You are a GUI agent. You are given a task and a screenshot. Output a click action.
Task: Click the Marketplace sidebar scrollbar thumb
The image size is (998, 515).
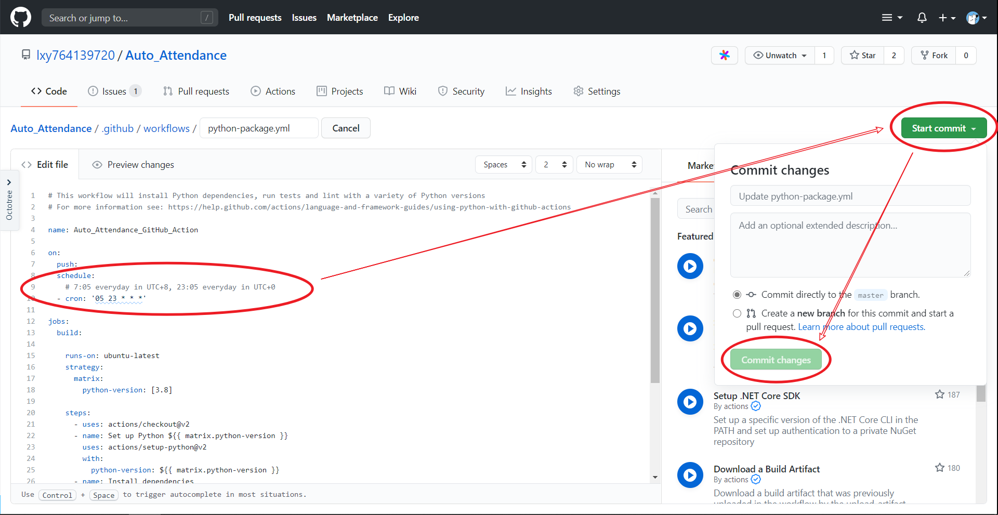[981, 393]
